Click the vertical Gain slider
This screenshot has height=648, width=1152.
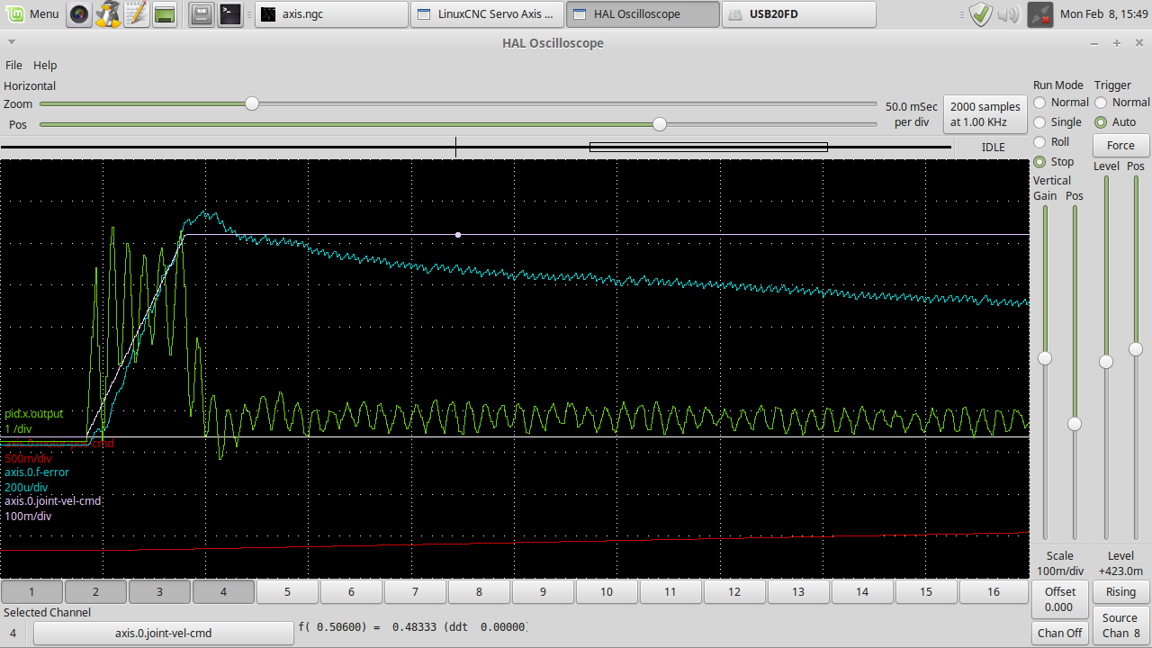coord(1045,373)
